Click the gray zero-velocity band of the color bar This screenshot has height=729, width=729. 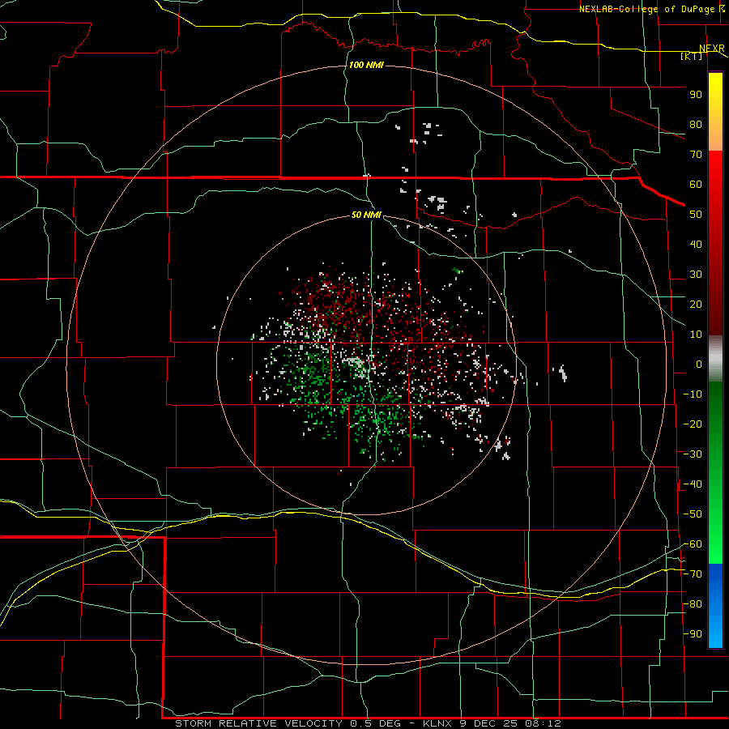715,359
